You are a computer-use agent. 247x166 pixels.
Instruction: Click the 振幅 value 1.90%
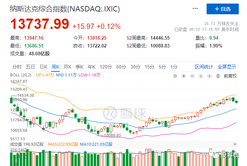pyautogui.click(x=216, y=46)
